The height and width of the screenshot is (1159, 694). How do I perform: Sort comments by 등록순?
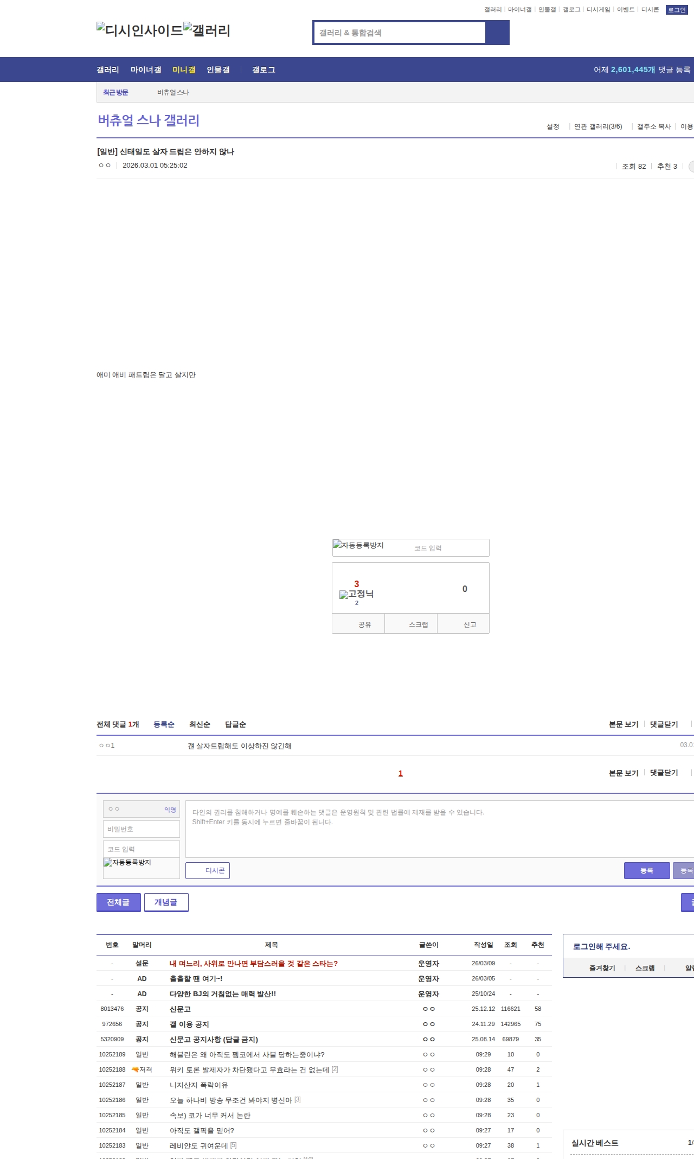(164, 724)
